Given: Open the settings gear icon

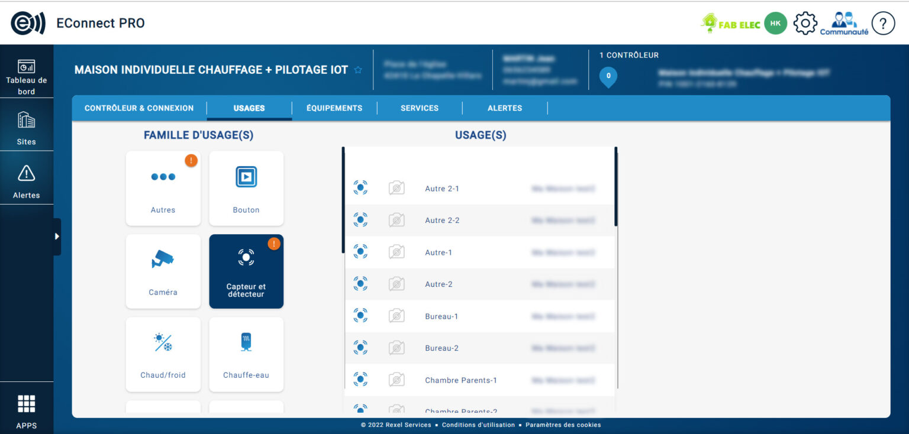Looking at the screenshot, I should [x=805, y=23].
